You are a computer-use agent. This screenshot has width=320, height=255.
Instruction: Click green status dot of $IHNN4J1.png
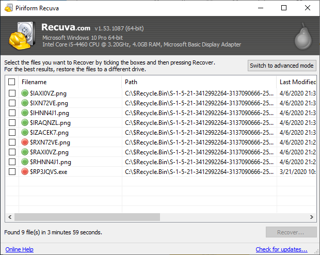tap(25, 113)
